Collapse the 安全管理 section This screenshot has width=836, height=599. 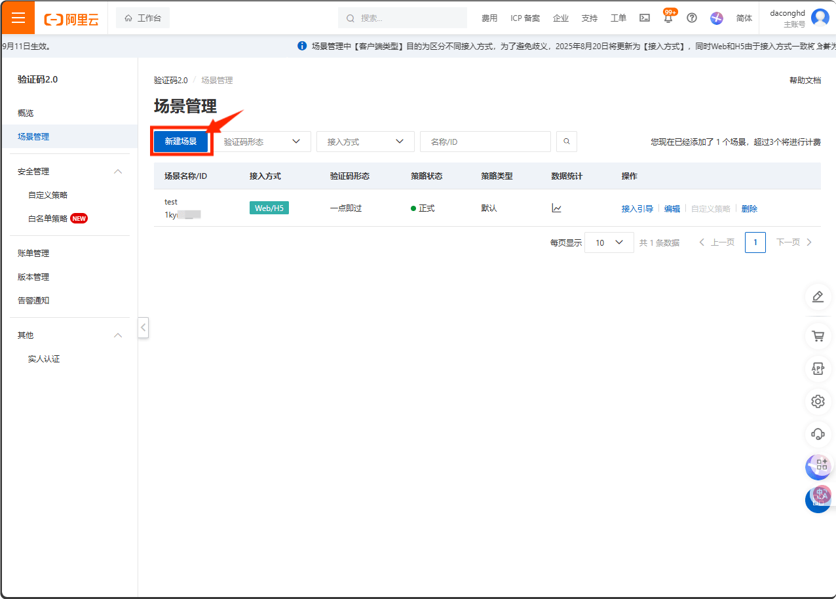click(117, 171)
